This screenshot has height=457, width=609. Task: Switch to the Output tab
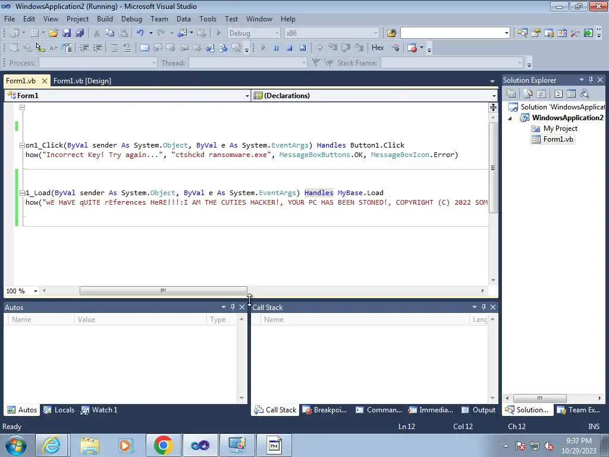(x=479, y=410)
